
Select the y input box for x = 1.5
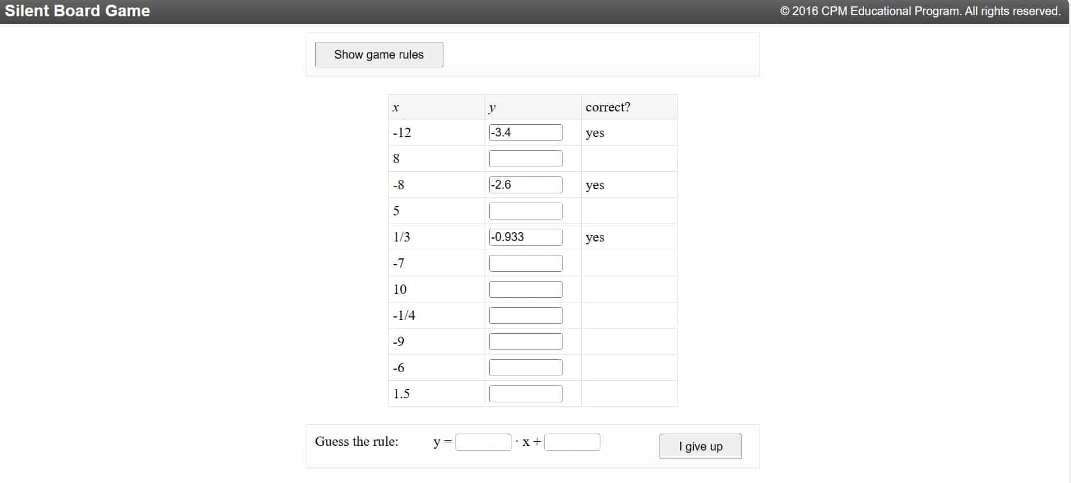tap(525, 393)
